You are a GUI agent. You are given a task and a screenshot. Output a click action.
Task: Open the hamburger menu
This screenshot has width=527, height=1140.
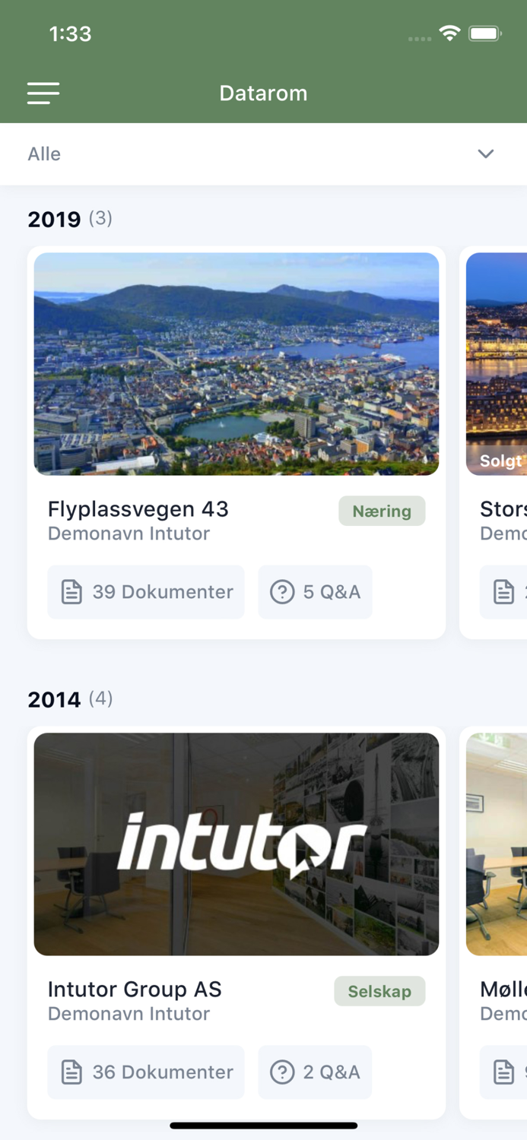click(x=43, y=93)
